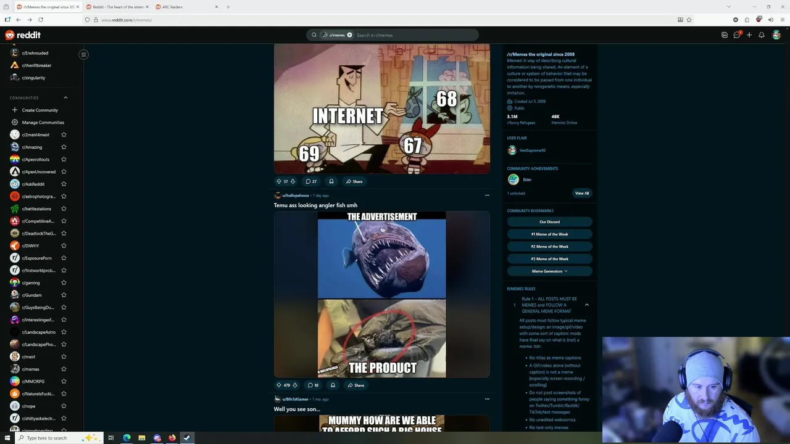Click the Reddit chat icon with notification badge
Image resolution: width=790 pixels, height=444 pixels.
[x=737, y=35]
